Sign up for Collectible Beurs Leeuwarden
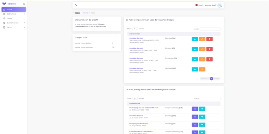 tap(195, 132)
